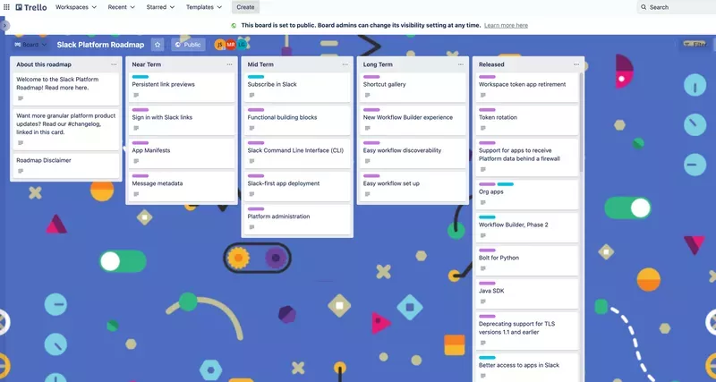Viewport: 716px width, 382px height.
Task: Click description icon on Shortcut gallery card
Action: [x=367, y=95]
